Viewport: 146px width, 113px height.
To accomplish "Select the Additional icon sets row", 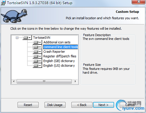I will [57, 42].
